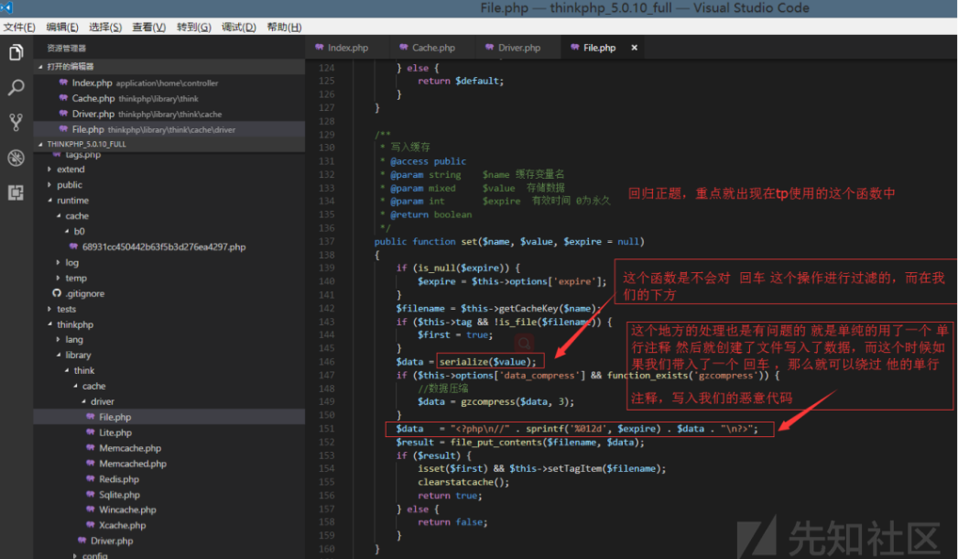Expand the temp folder
Image resolution: width=958 pixels, height=559 pixels.
click(x=75, y=278)
